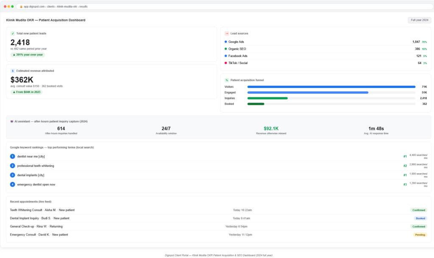Click the Booked status for Budi S.
Image resolution: width=434 pixels, height=258 pixels.
420,219
